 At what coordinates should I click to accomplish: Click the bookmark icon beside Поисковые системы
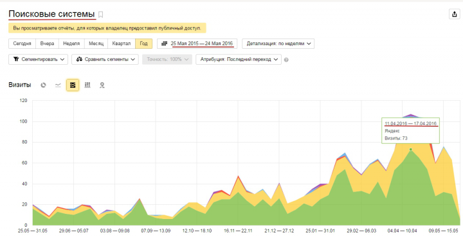100,14
